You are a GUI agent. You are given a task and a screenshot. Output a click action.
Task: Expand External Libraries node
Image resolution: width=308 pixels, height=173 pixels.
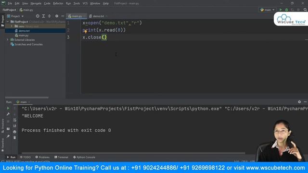[x=8, y=39]
